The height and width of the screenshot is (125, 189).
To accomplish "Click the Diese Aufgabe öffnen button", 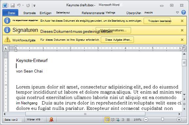I will 117,40.
